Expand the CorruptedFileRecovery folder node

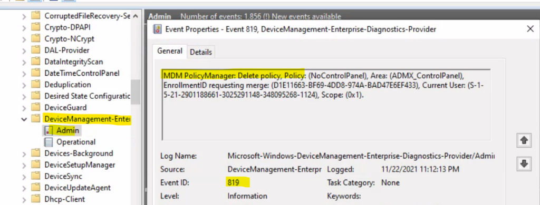[x=24, y=16]
